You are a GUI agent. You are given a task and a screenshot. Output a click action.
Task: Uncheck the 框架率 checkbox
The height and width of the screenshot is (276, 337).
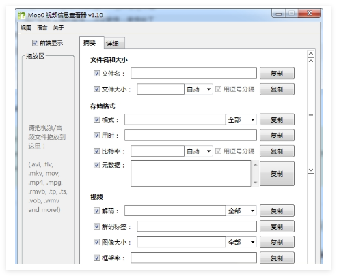pyautogui.click(x=96, y=258)
